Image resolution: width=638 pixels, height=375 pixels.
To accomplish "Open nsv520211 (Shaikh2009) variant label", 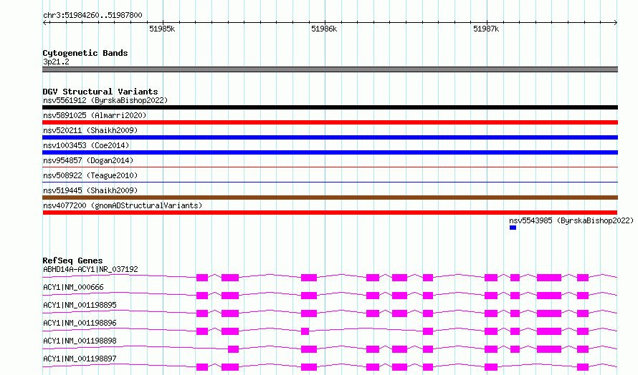I will pos(90,130).
